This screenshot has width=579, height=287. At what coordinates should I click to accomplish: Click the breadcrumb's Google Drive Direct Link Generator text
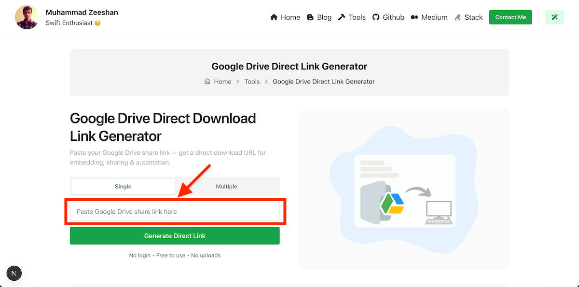pyautogui.click(x=323, y=82)
